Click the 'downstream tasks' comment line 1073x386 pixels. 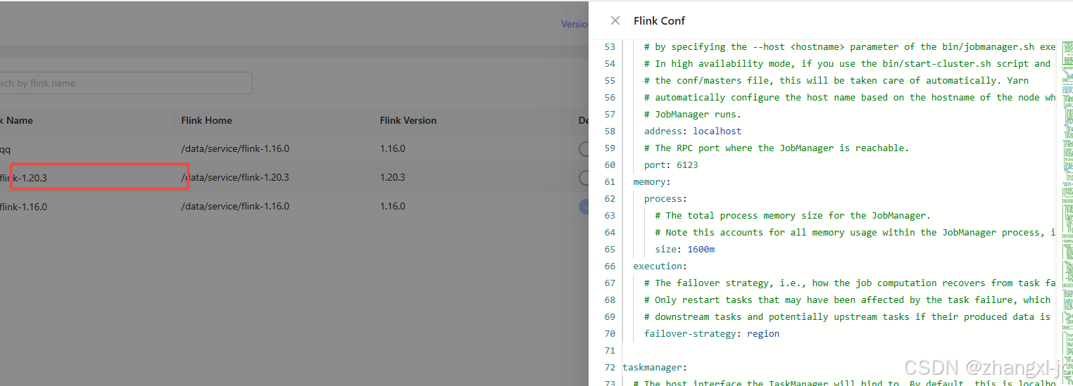[x=850, y=316]
